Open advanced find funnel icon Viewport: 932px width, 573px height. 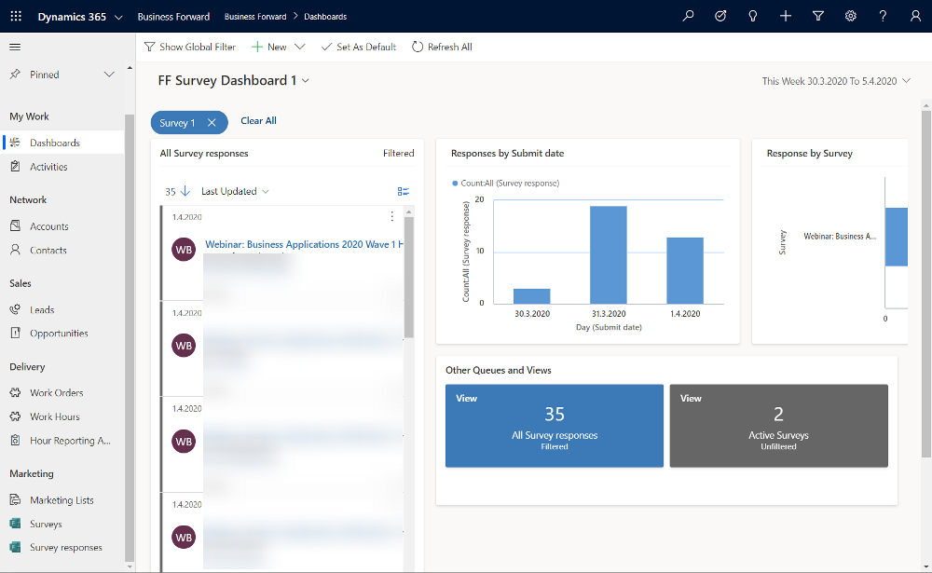(818, 16)
